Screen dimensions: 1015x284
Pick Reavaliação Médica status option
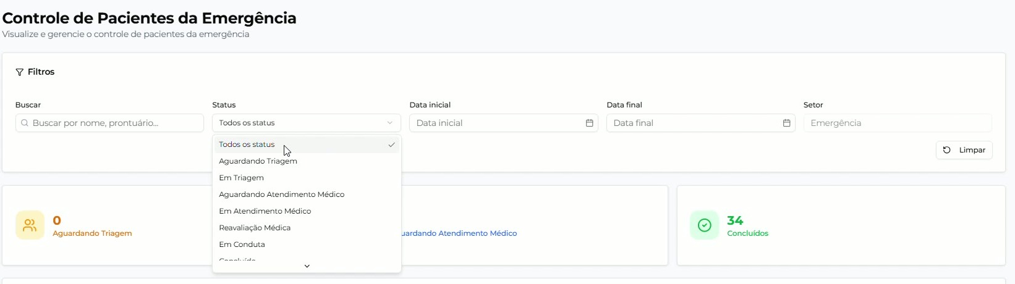tap(307, 228)
